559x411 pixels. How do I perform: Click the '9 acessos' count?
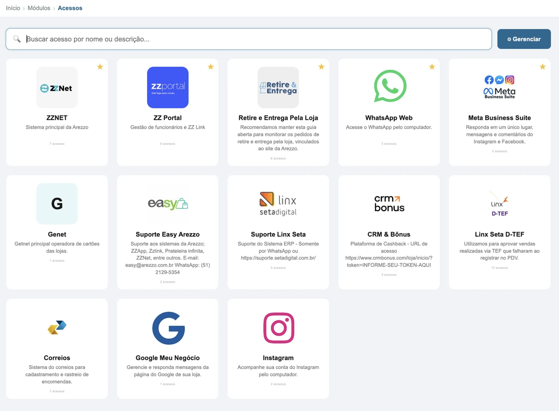pyautogui.click(x=168, y=144)
